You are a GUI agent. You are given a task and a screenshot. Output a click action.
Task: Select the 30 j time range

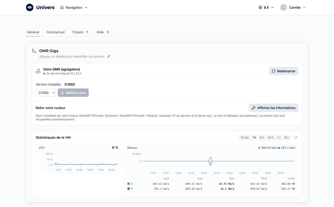tap(286, 138)
